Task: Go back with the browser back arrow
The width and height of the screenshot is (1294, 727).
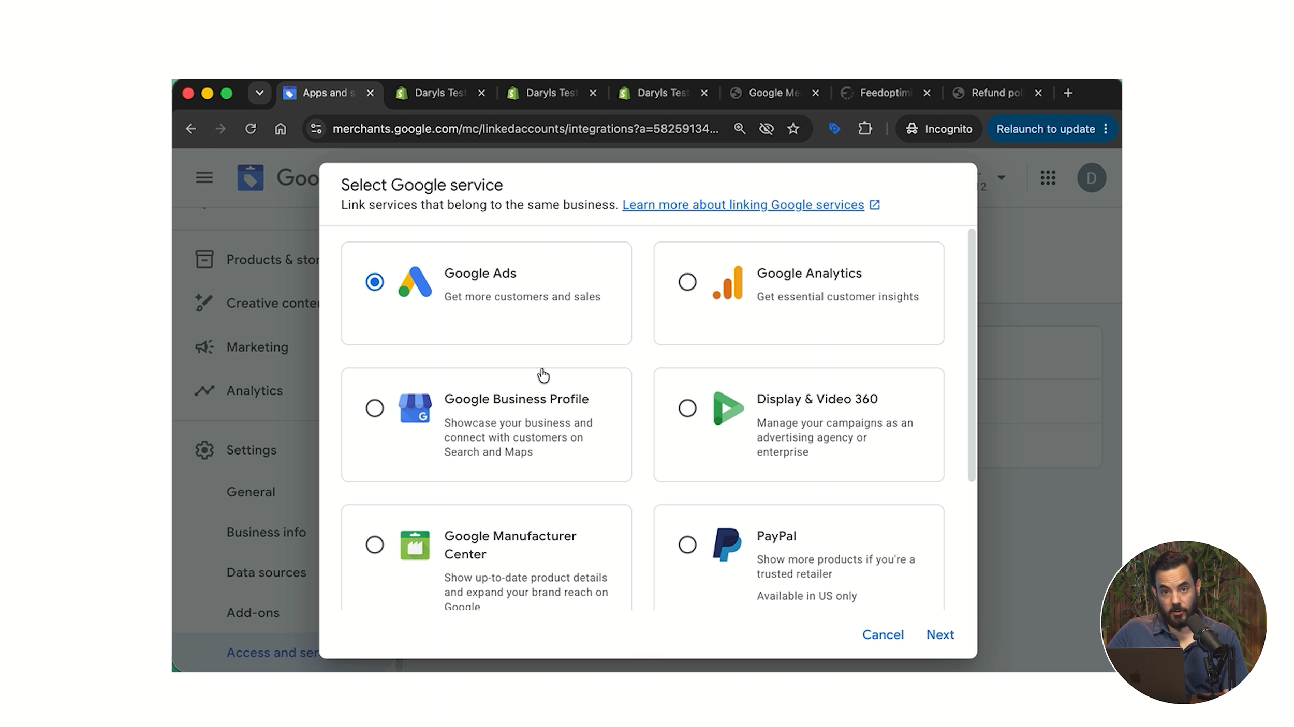Action: click(191, 129)
